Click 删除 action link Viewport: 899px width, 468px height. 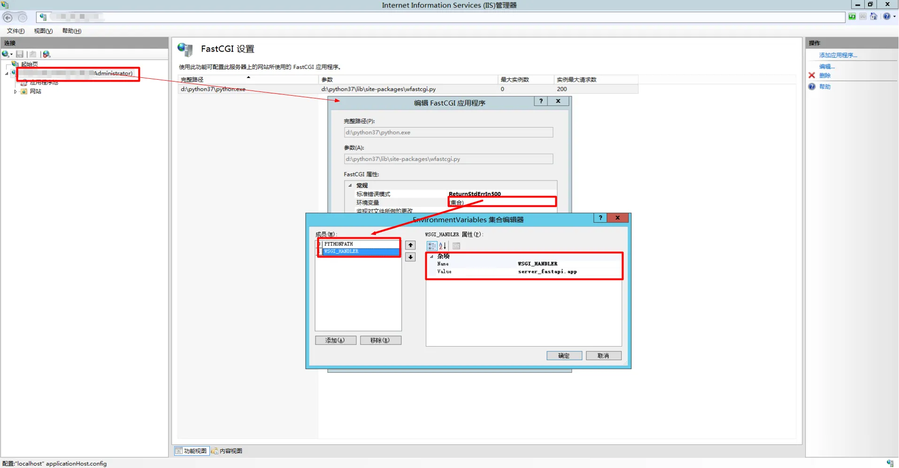click(825, 75)
